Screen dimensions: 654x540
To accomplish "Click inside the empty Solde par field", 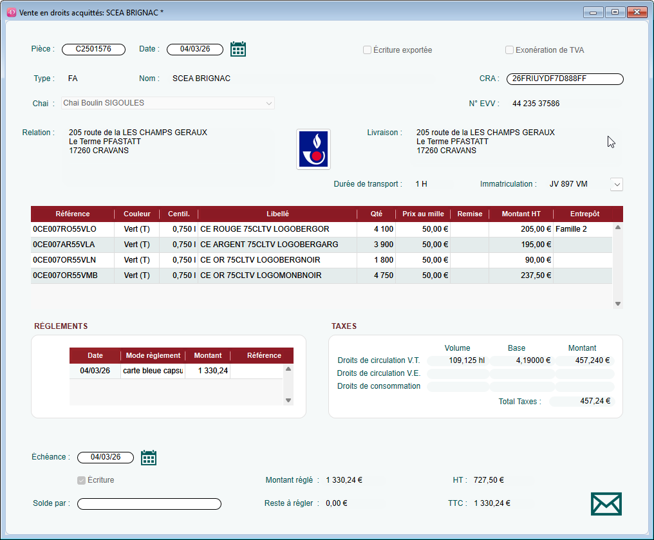I will tap(148, 503).
